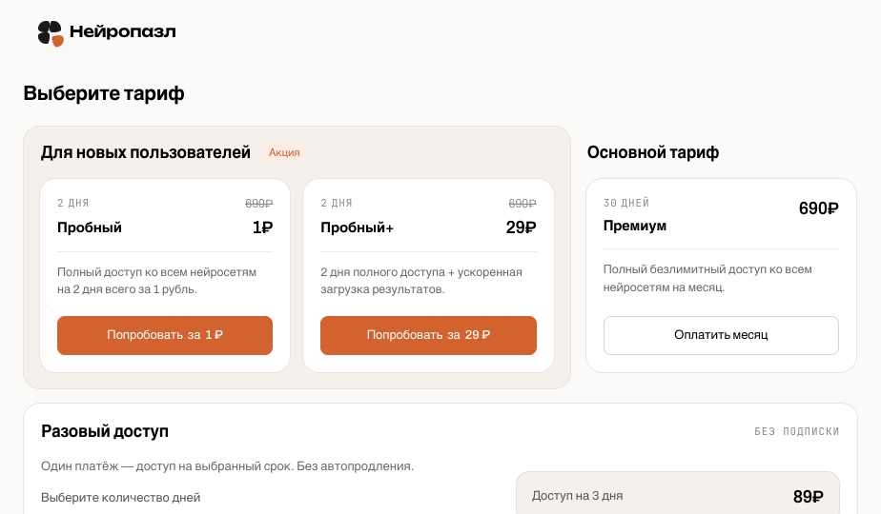Image resolution: width=881 pixels, height=514 pixels.
Task: Click the 690₽ price in Премиум card
Action: pyautogui.click(x=819, y=208)
